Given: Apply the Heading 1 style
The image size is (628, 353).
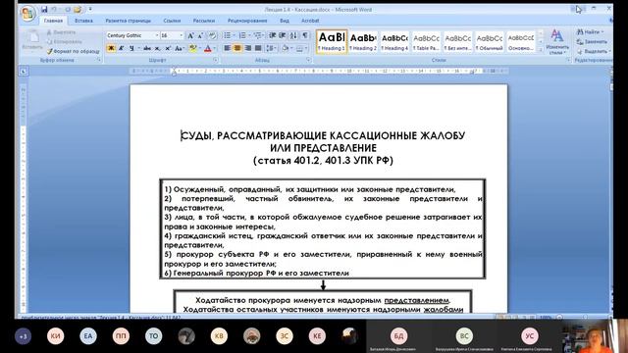Looking at the screenshot, I should click(x=332, y=41).
